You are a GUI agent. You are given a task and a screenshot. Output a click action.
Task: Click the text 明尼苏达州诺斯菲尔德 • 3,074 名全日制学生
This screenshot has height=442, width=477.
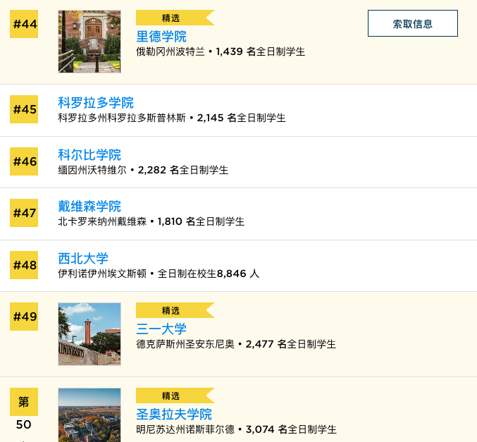tap(236, 429)
